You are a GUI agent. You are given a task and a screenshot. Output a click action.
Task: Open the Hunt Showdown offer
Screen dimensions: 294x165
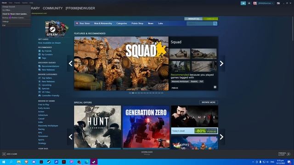click(x=97, y=127)
